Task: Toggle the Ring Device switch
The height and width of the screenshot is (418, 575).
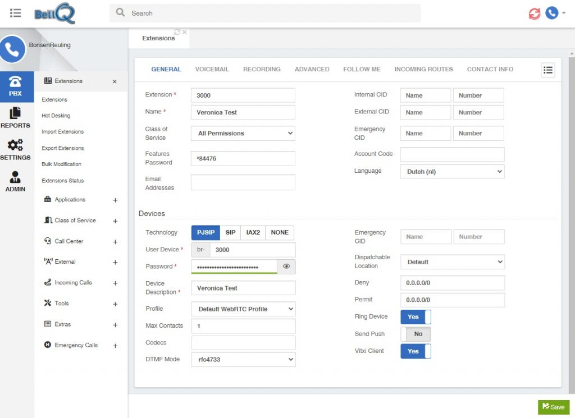Action: [x=416, y=317]
